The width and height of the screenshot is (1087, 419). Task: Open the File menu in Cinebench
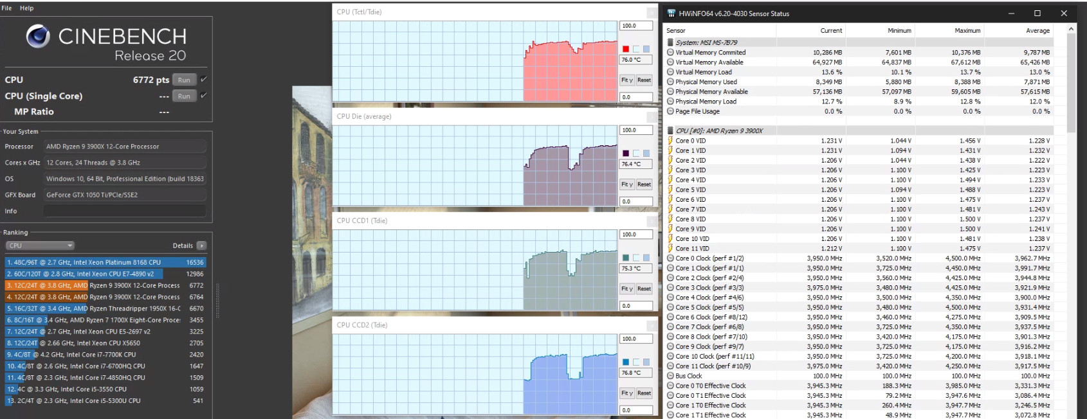pos(6,8)
